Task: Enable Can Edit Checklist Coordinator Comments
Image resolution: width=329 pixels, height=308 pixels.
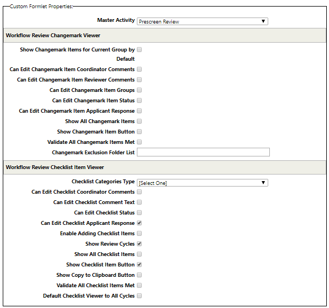Action: pos(140,192)
